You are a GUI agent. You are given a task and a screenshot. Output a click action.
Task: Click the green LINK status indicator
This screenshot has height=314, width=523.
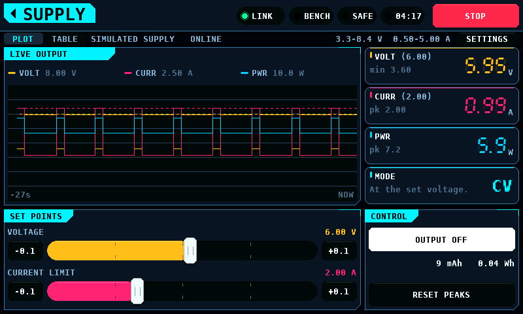[x=260, y=16]
